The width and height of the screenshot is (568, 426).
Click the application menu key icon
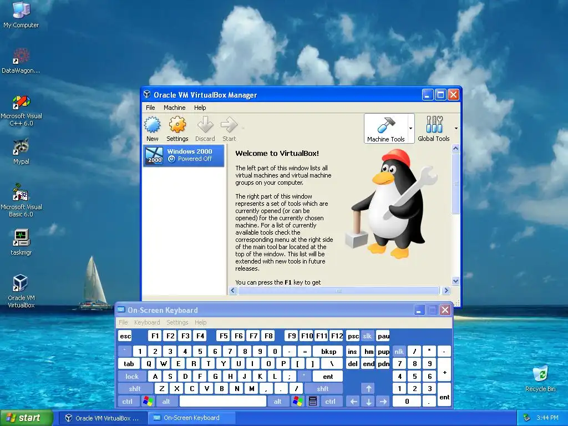tap(313, 402)
